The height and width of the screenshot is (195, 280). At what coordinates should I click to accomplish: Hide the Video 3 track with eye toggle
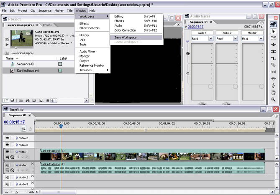click(x=7, y=138)
